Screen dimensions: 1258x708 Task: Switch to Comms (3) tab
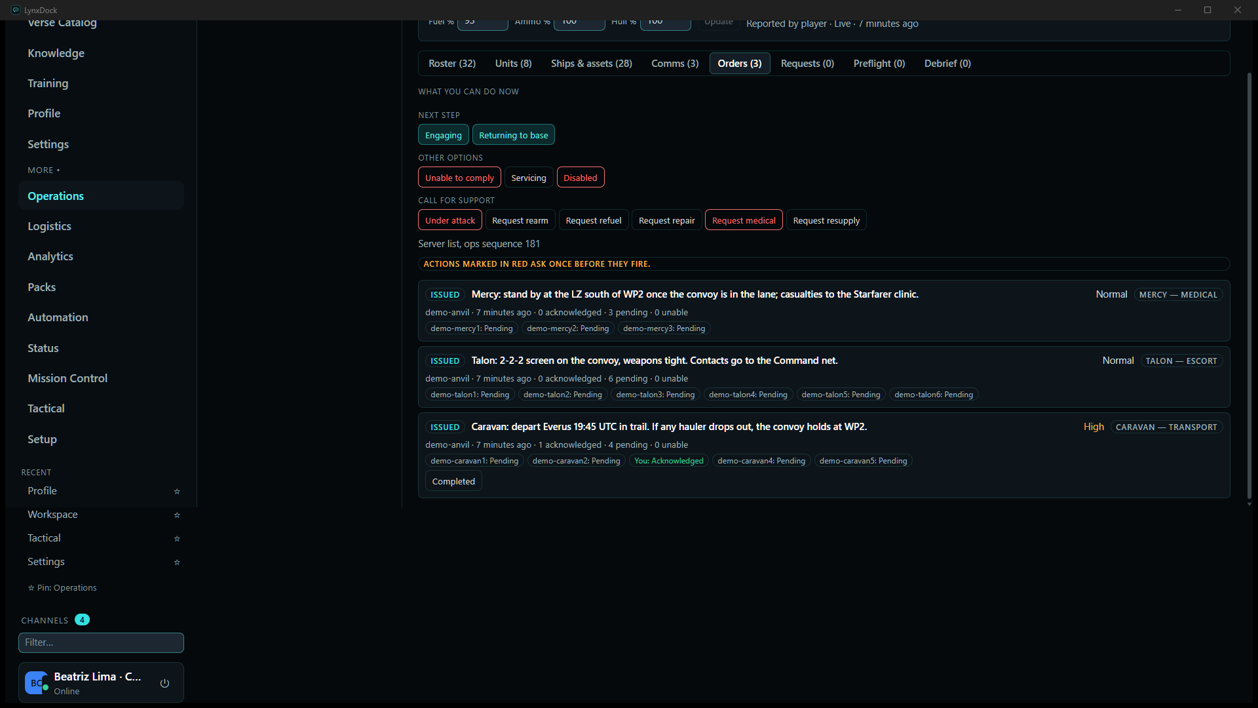(675, 64)
